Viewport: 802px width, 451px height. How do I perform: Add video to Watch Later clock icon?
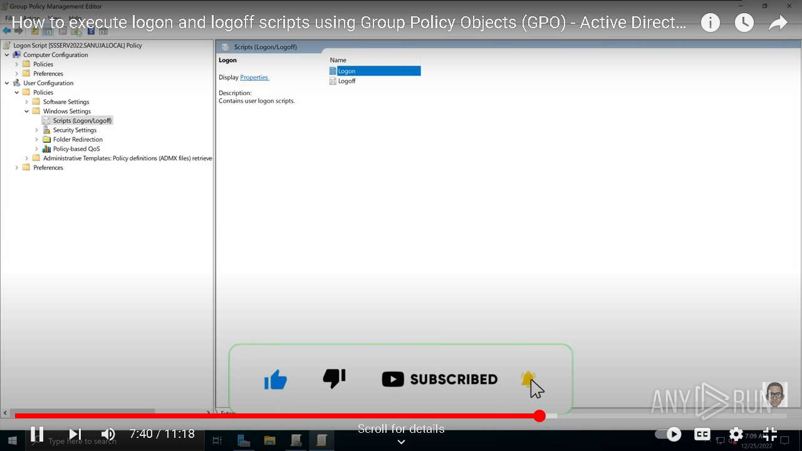(744, 23)
